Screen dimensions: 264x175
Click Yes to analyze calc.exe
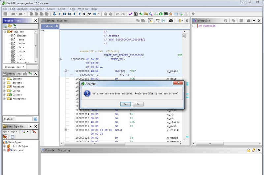point(125,104)
